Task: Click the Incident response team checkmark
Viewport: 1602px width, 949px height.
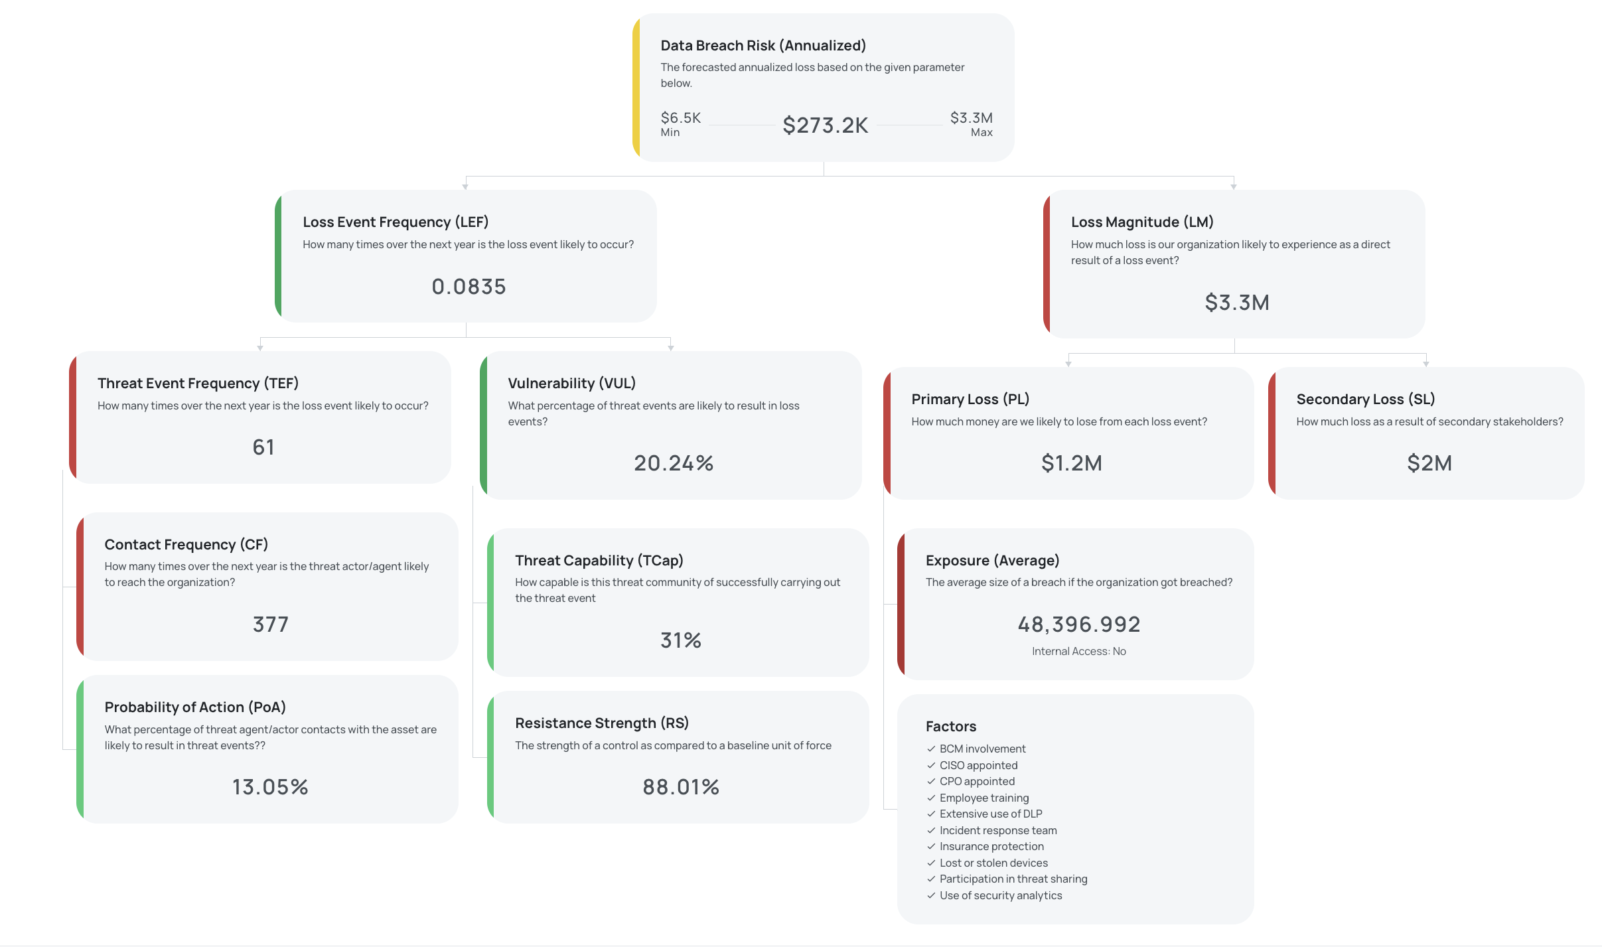Action: pos(931,830)
